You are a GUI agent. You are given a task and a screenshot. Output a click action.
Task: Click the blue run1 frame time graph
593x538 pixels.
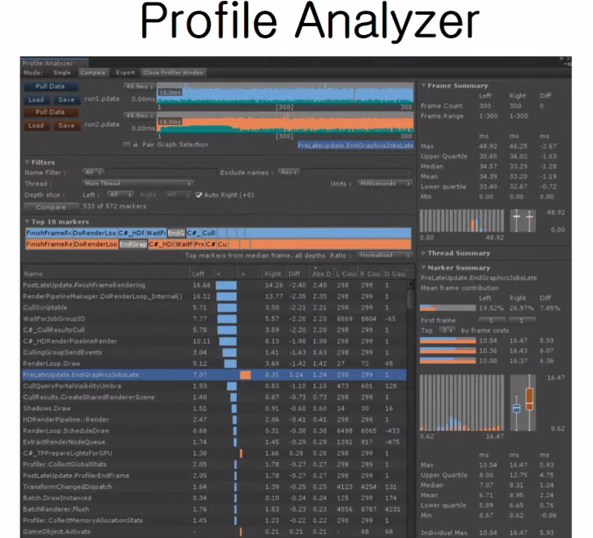[286, 93]
